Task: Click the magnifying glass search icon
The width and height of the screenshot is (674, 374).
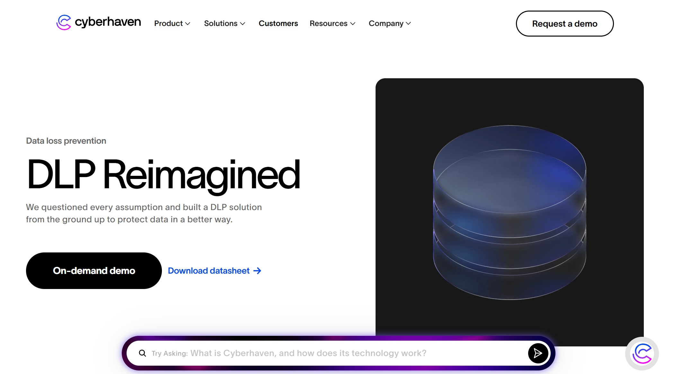Action: 142,353
